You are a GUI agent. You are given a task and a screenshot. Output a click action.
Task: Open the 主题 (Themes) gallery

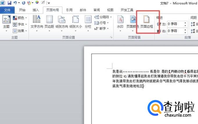coord(6,23)
